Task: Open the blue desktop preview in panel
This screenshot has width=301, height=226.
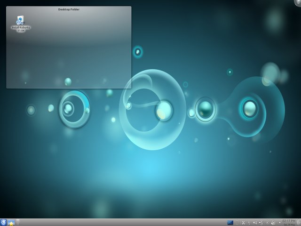Action: point(230,223)
